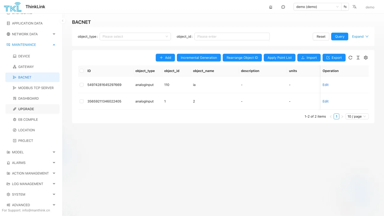Image resolution: width=384 pixels, height=216 pixels.
Task: Expand the Action Management menu chevron
Action: tap(54, 173)
